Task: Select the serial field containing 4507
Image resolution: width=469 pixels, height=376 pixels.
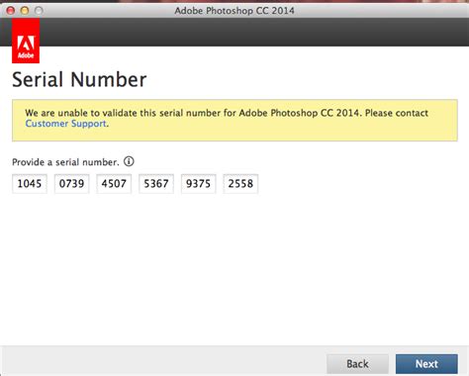Action: tap(114, 184)
